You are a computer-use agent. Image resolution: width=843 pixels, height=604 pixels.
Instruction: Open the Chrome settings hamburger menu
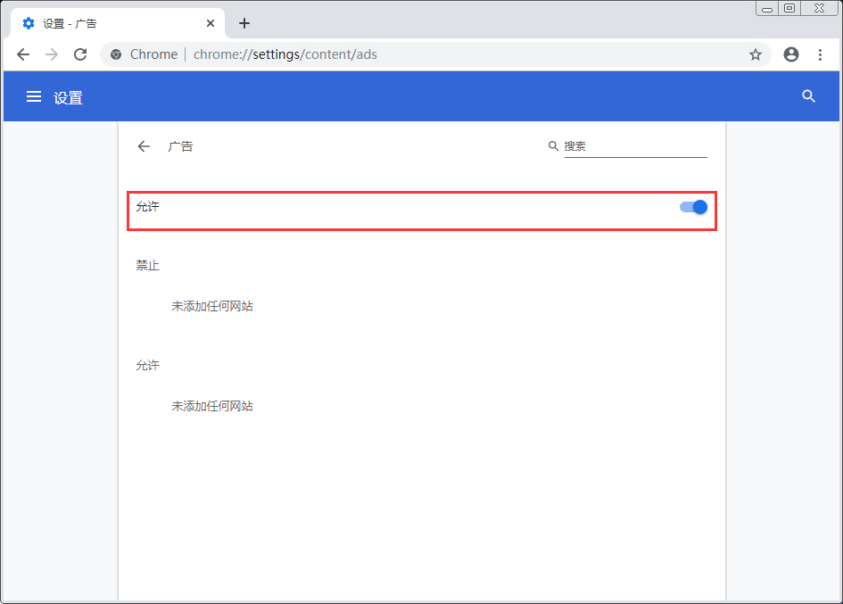pyautogui.click(x=34, y=96)
